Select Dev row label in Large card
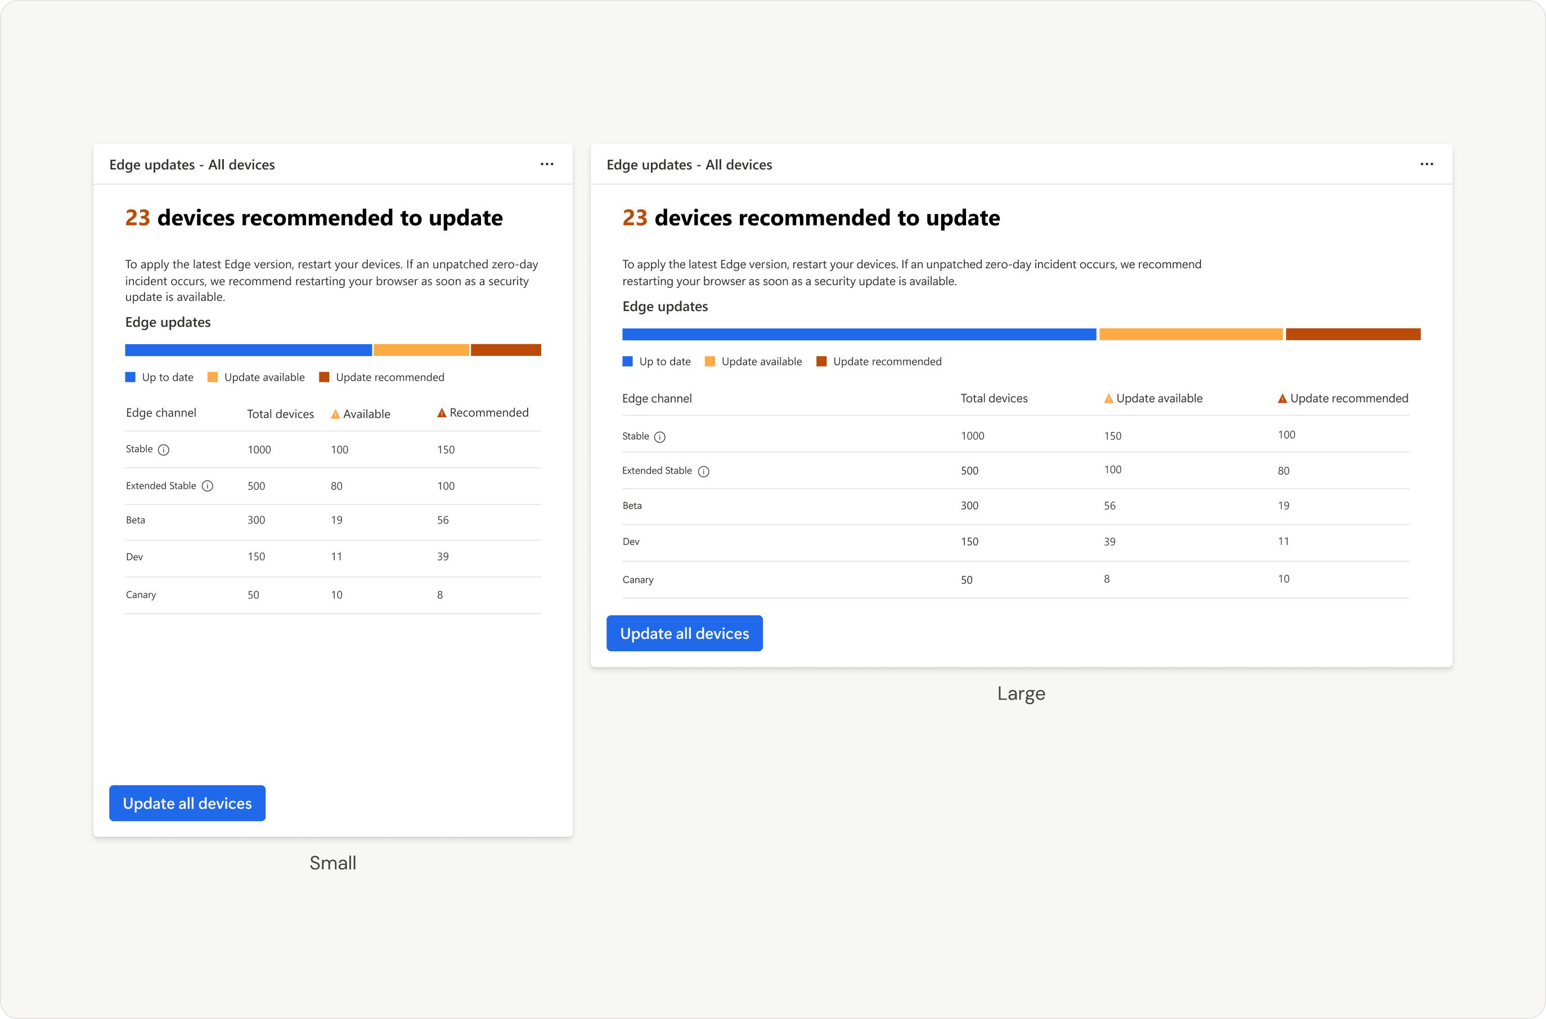 [631, 542]
